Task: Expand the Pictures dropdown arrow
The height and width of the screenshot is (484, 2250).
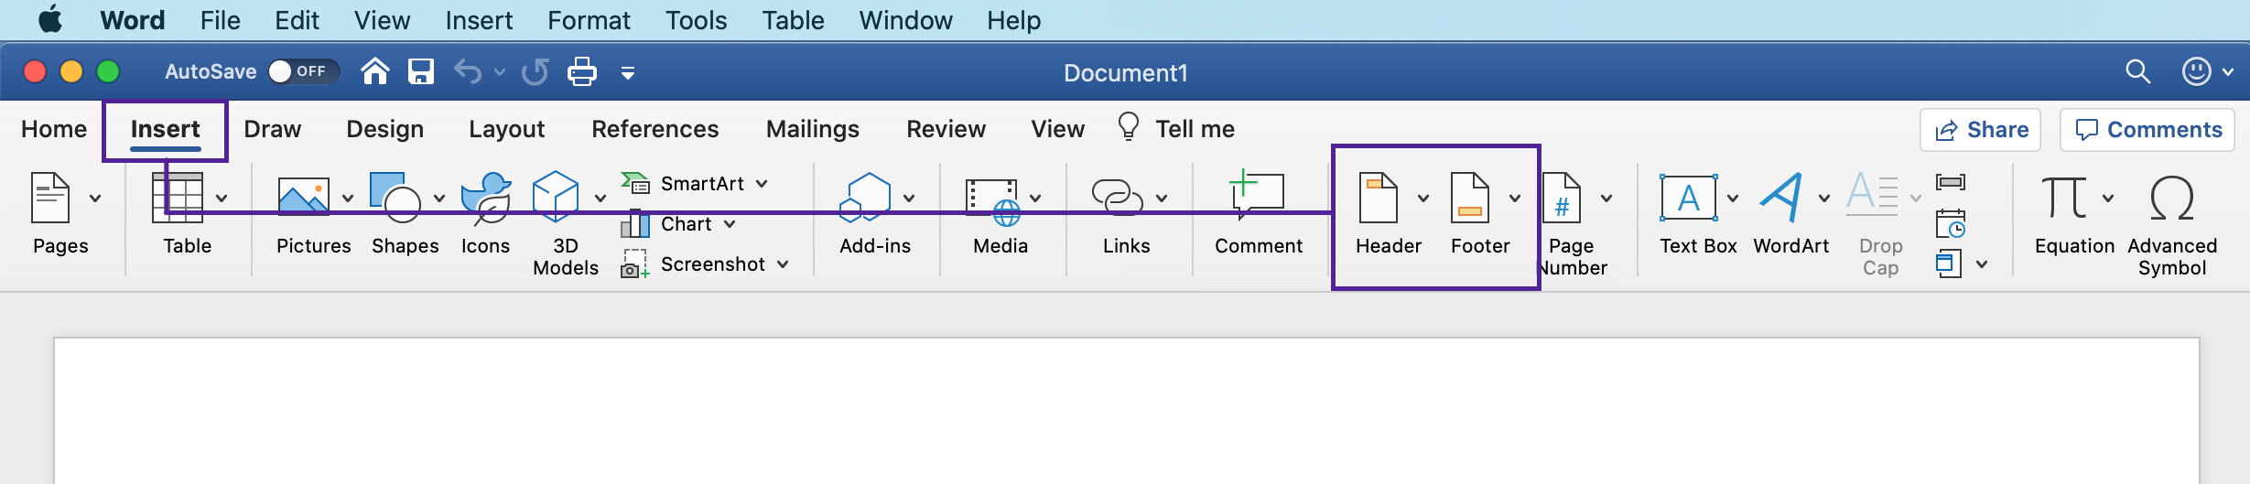Action: (x=348, y=198)
